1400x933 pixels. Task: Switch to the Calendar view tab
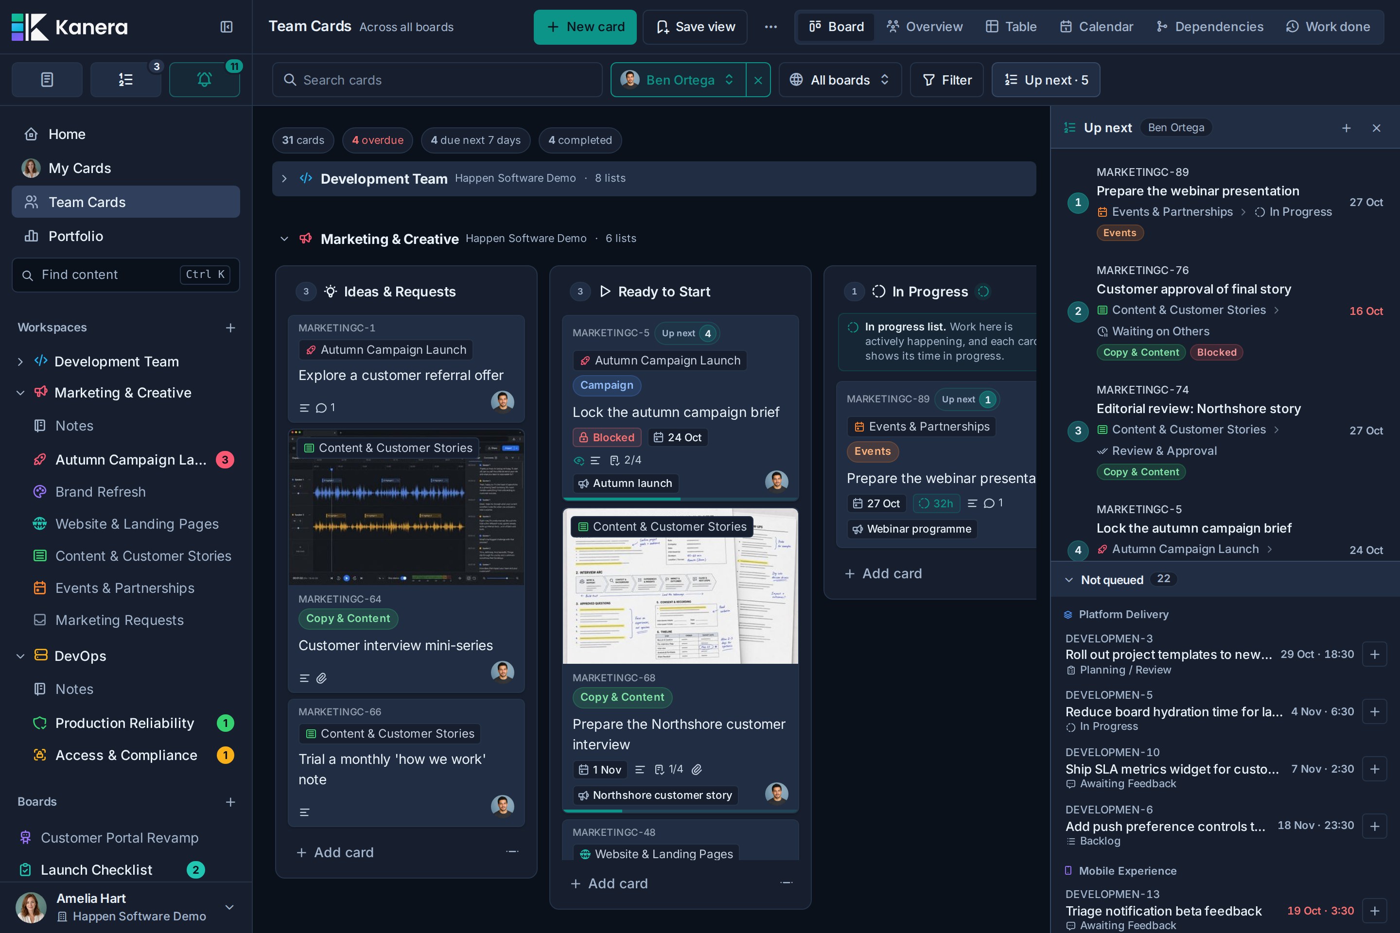click(1097, 27)
